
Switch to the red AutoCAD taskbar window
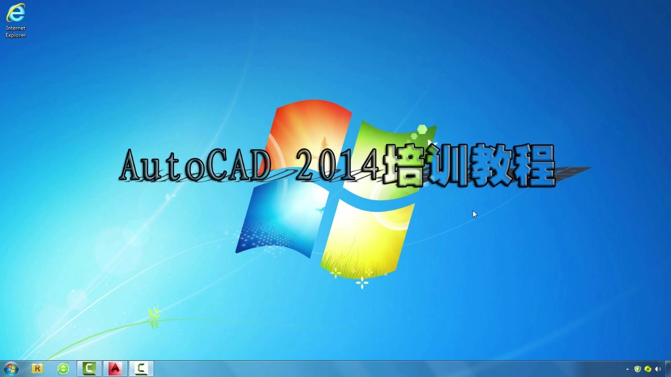[115, 369]
